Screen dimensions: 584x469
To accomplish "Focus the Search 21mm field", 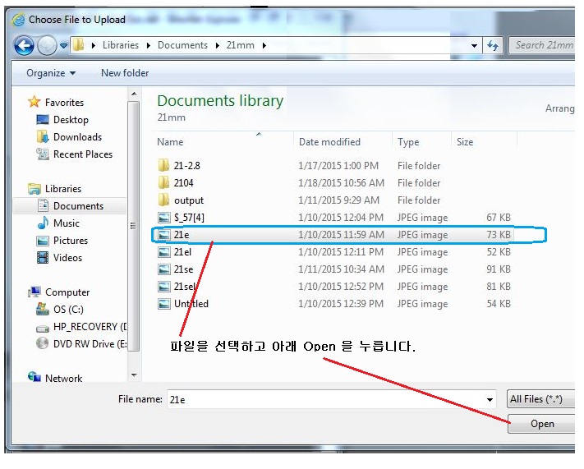I will pyautogui.click(x=543, y=45).
